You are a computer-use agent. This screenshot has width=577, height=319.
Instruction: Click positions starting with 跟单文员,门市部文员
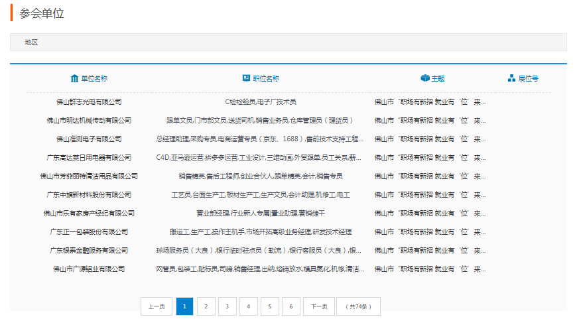tap(261, 120)
